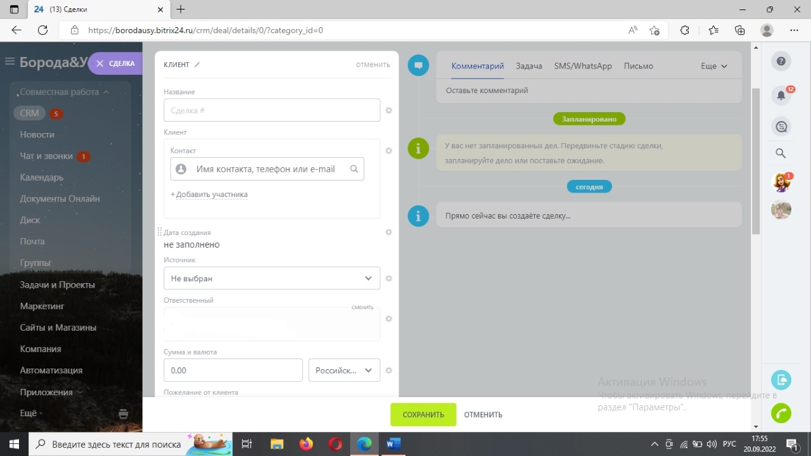This screenshot has height=456, width=811.
Task: Switch to the Задача tab
Action: coord(529,66)
